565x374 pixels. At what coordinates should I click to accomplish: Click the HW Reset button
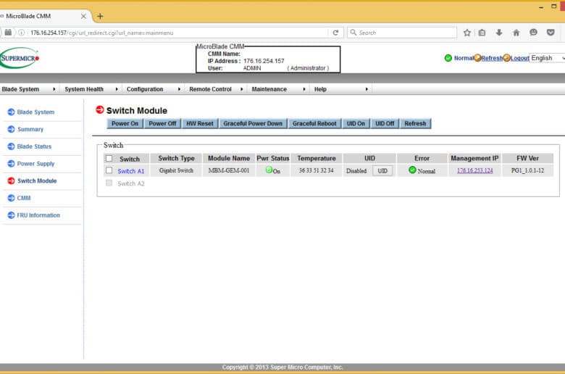point(200,123)
